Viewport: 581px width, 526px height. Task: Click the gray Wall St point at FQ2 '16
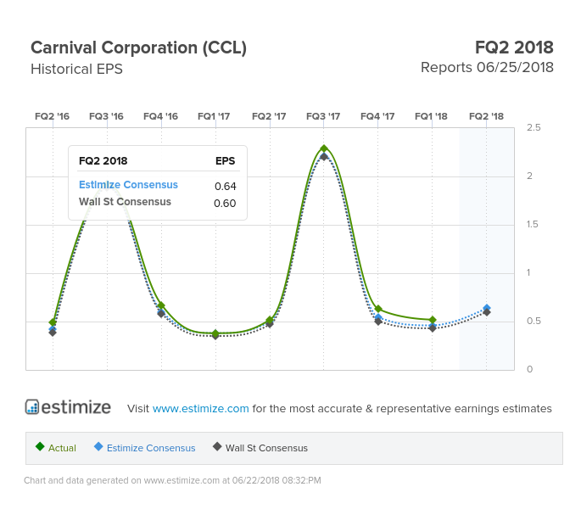click(x=53, y=333)
